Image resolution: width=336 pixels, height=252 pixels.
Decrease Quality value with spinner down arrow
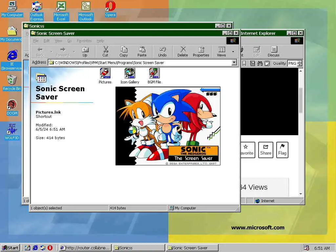point(300,65)
